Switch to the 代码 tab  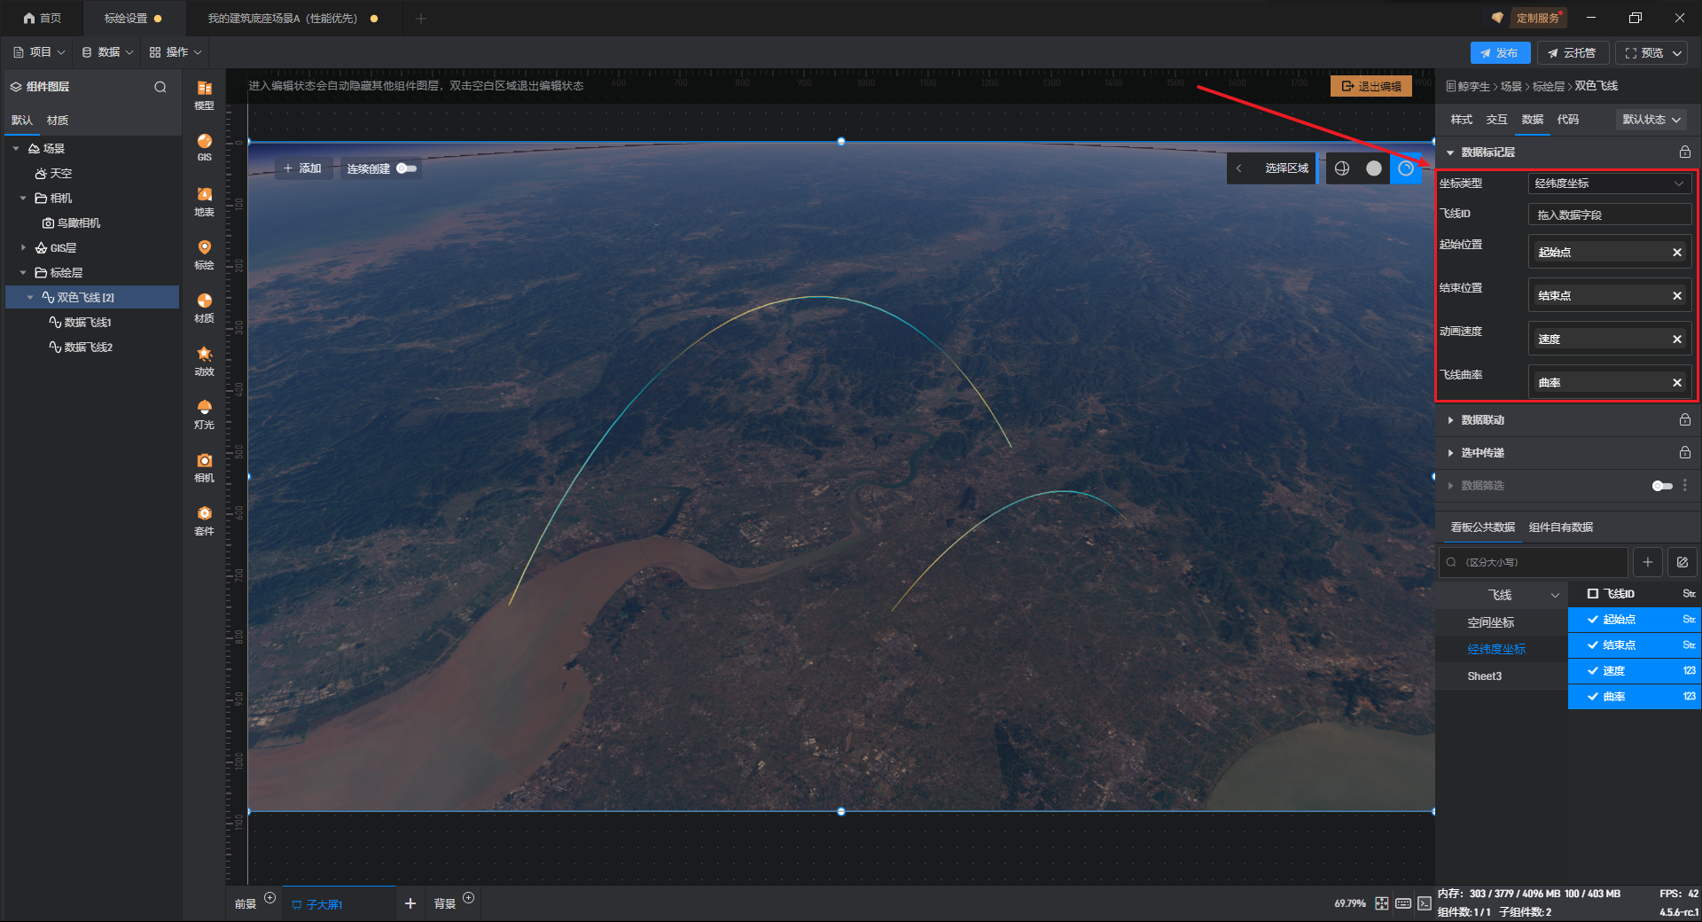tap(1567, 120)
